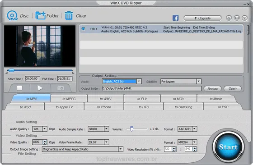Open the Subtitle dropdown showing Portugues
Image resolution: width=253 pixels, height=165 pixels.
click(199, 81)
